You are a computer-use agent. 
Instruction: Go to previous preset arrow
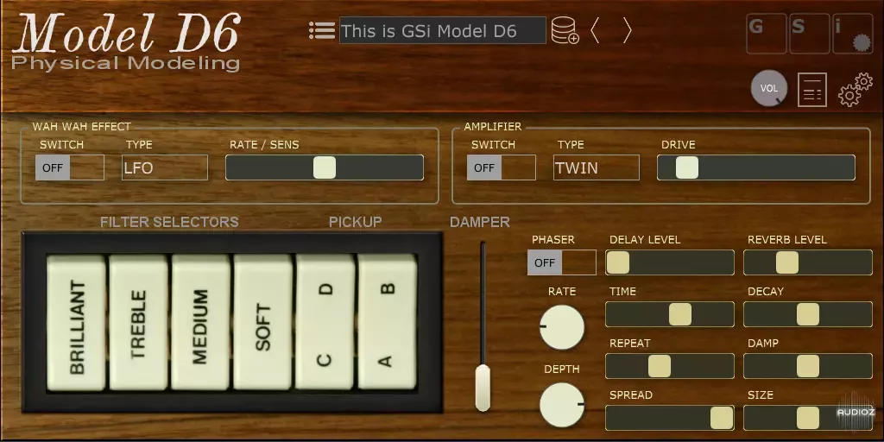click(x=595, y=30)
